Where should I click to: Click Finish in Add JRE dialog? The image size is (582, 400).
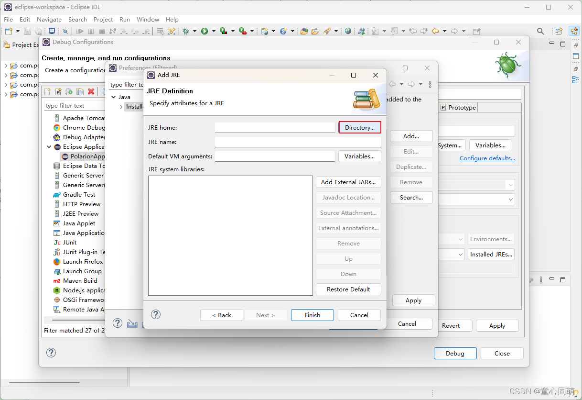pyautogui.click(x=313, y=315)
